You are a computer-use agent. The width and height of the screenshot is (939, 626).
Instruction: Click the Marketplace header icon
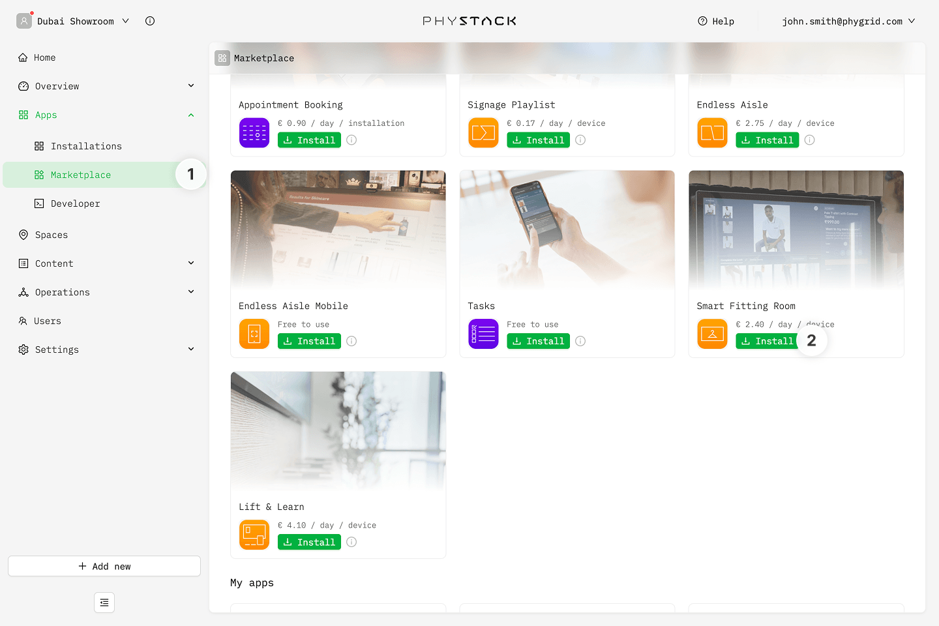coord(222,58)
